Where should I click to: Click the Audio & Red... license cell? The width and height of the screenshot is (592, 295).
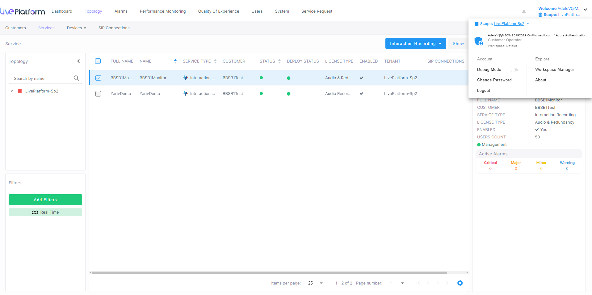click(338, 78)
